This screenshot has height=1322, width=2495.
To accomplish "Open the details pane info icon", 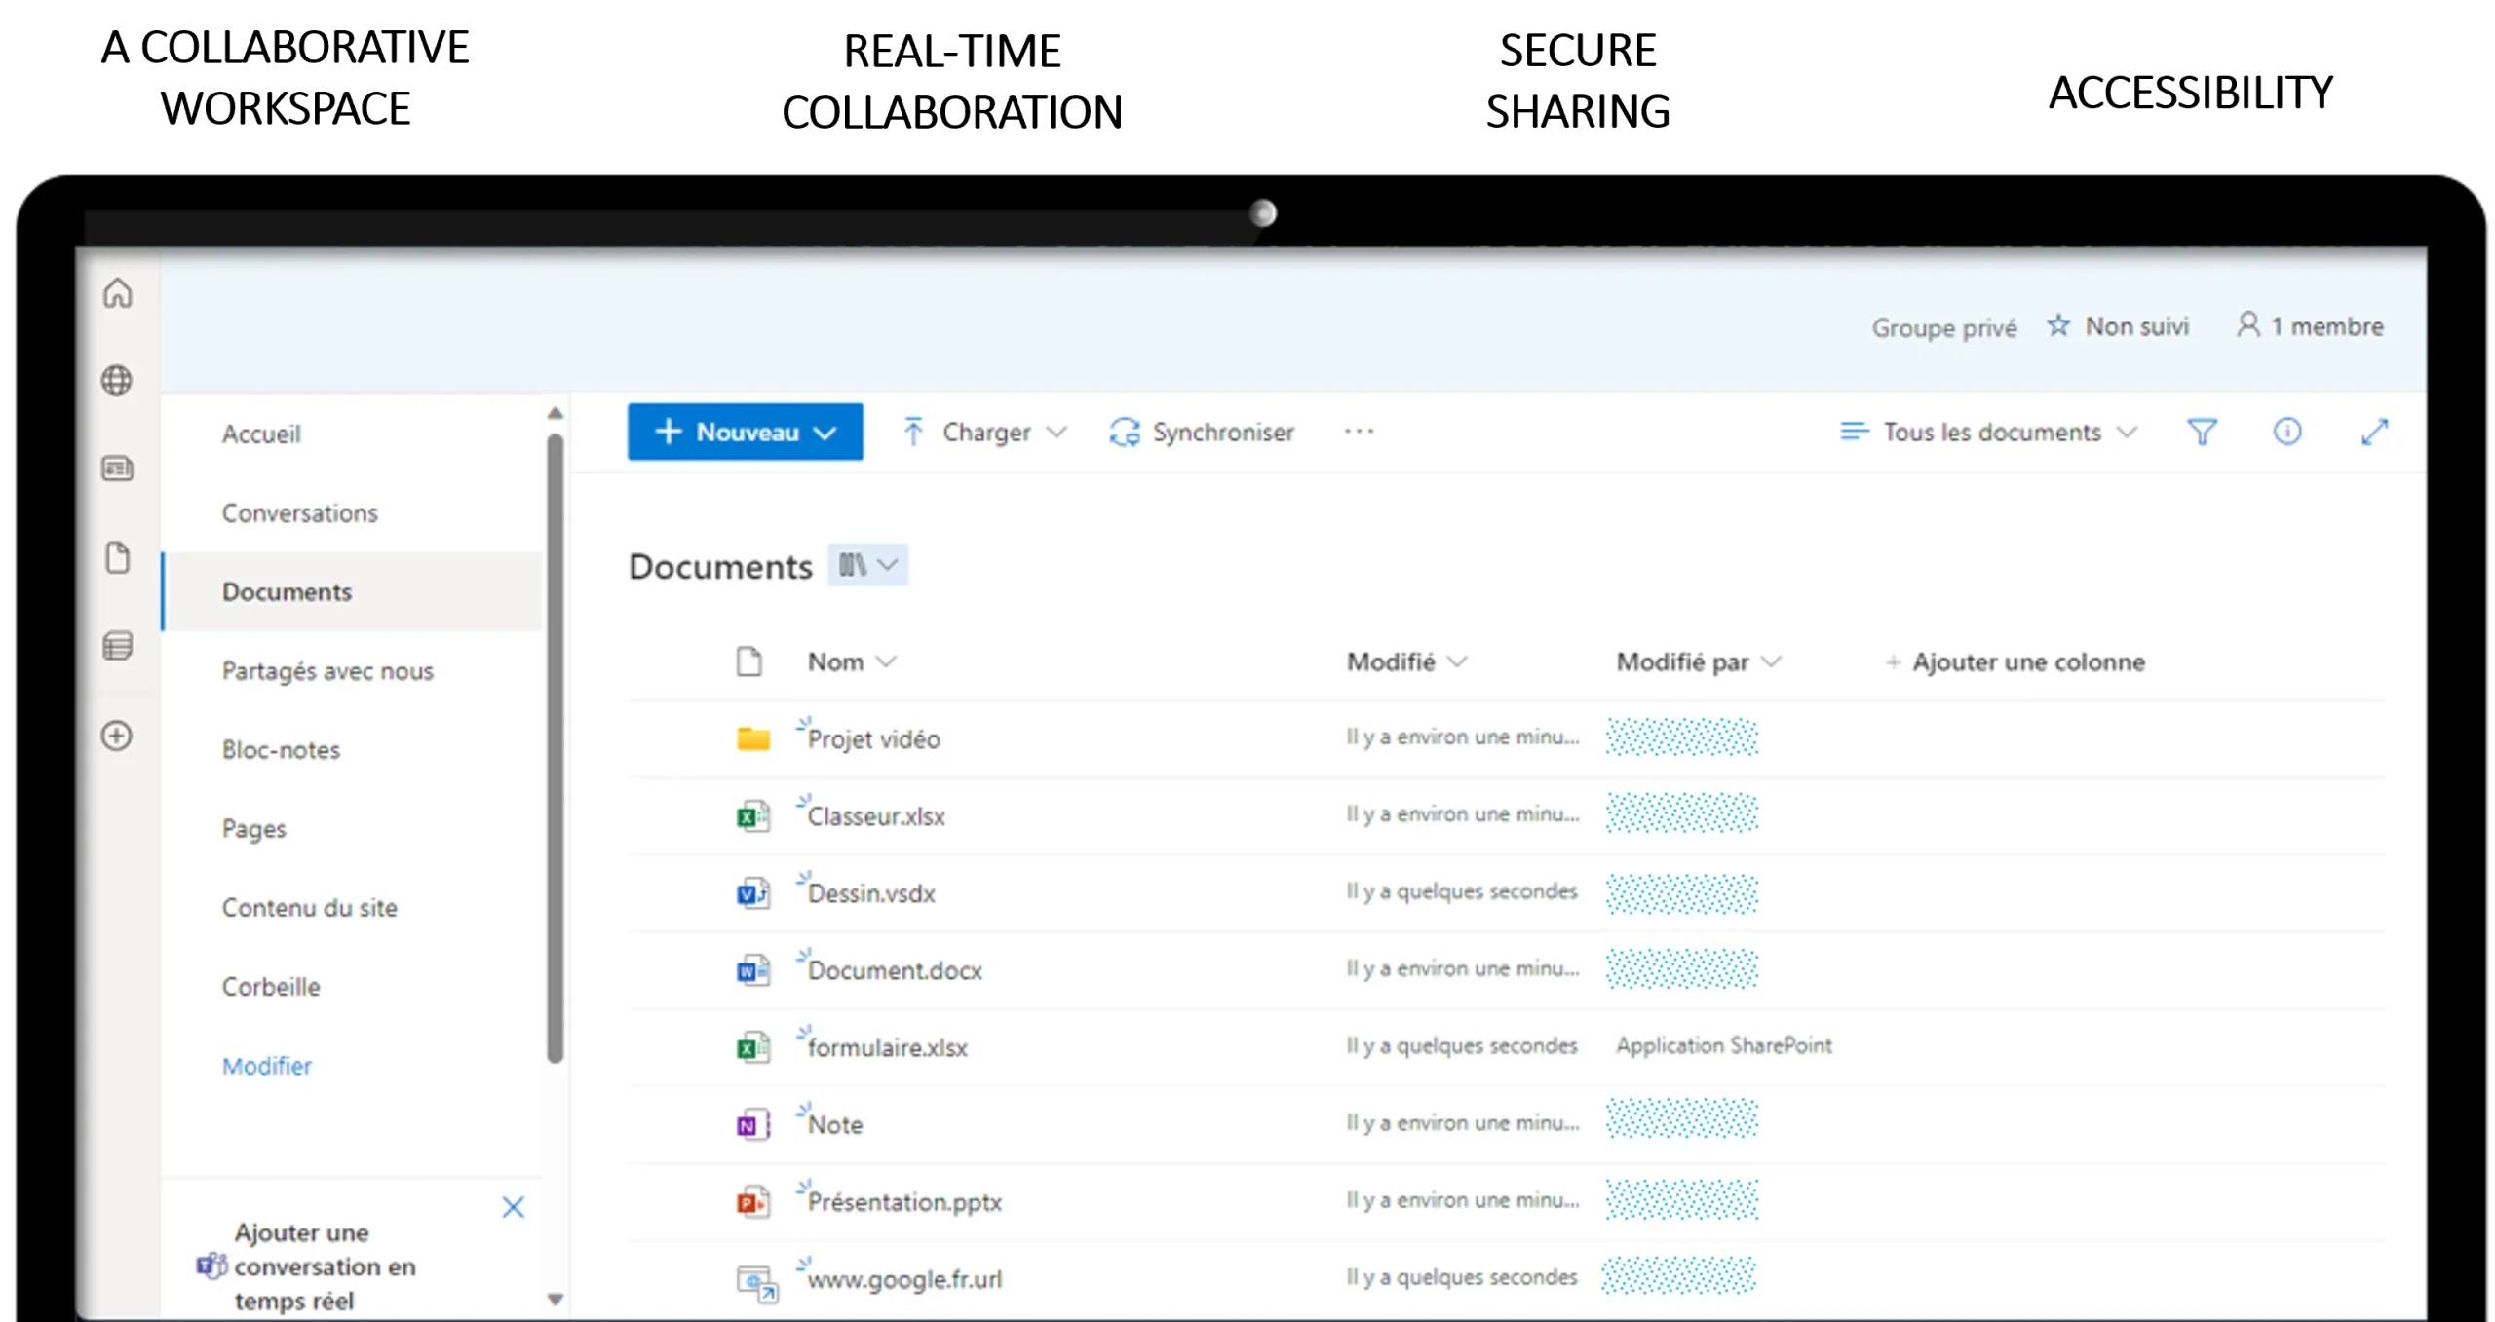I will point(2286,432).
